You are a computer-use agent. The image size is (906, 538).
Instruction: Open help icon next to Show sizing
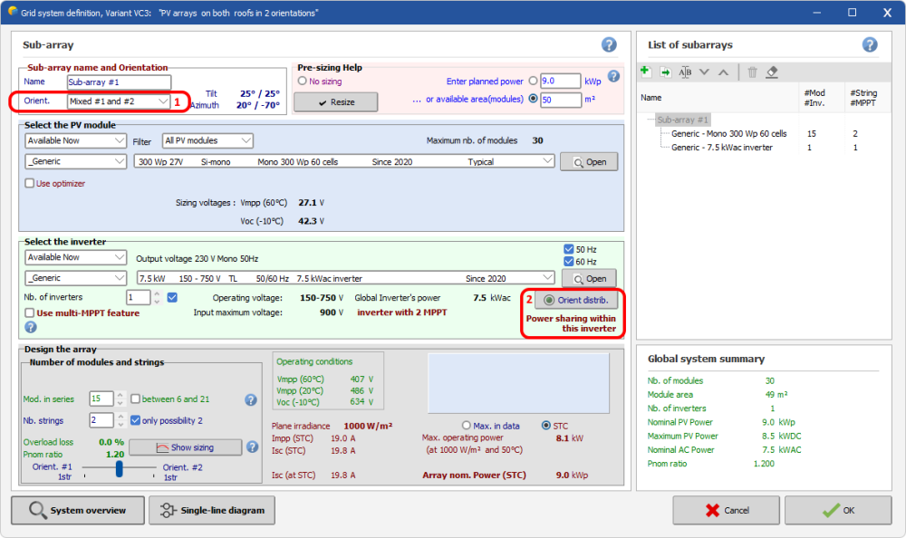point(254,447)
